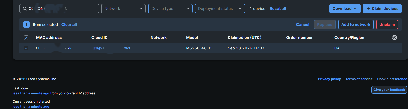Screen dimensions: 408x109
Task: Expand the Deployment status filter
Action: pos(220,9)
